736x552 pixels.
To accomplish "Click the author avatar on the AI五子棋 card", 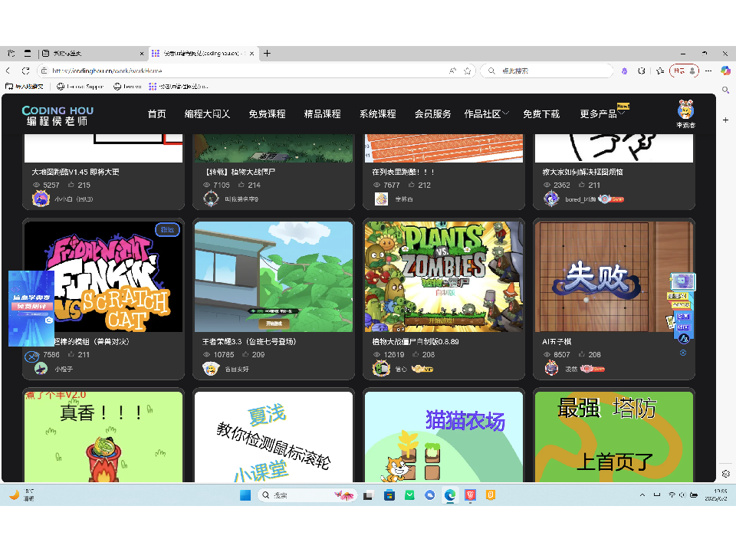I will click(551, 369).
